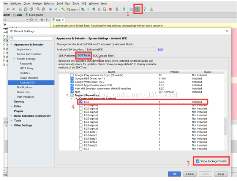Click the OK button
Viewport: 237px width, 181px height.
coord(174,174)
